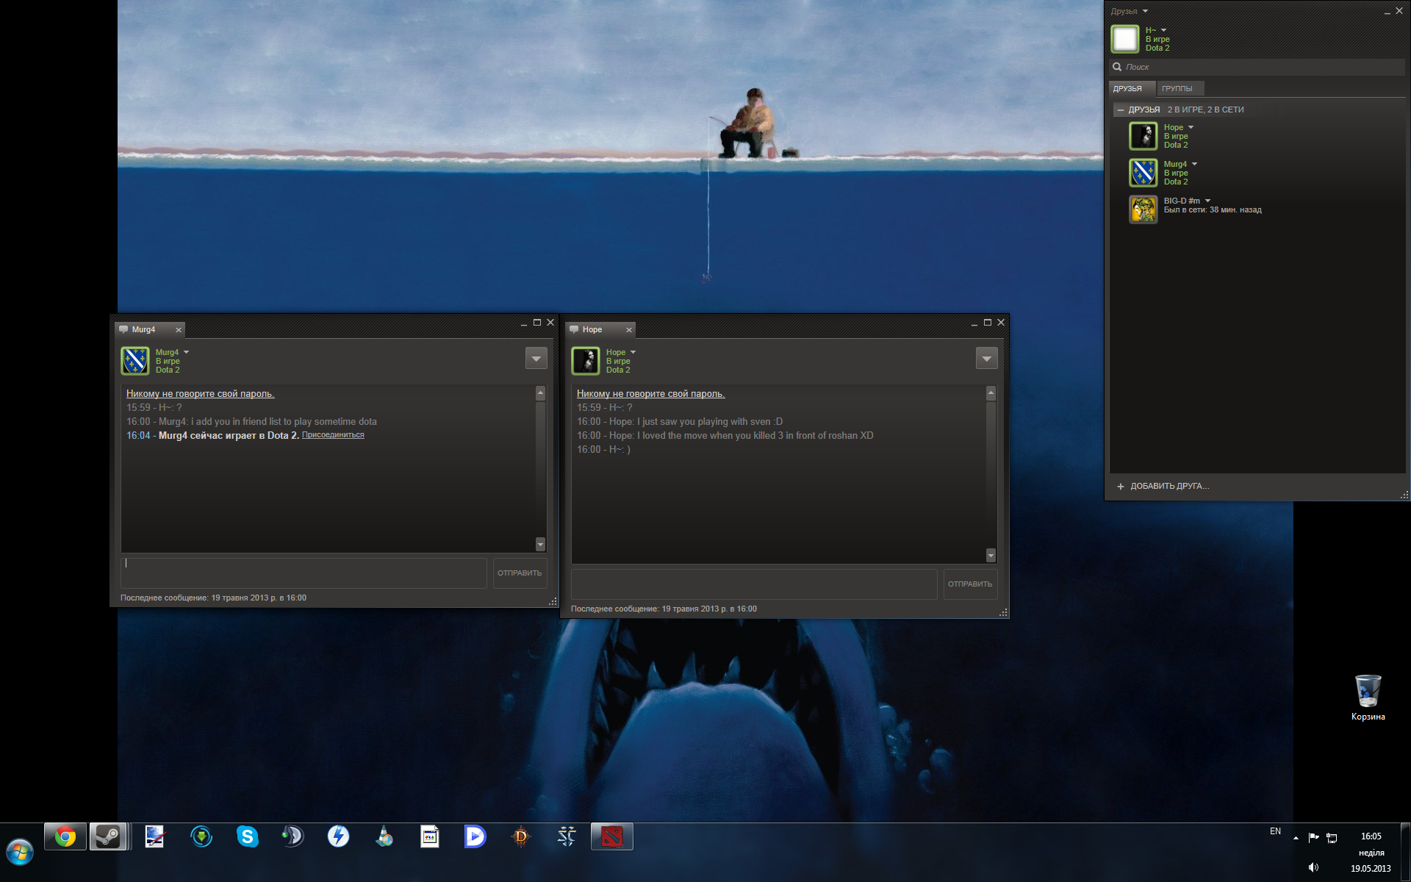The height and width of the screenshot is (882, 1411).
Task: Open the small arrow beside Murg4 name in chat
Action: click(186, 352)
